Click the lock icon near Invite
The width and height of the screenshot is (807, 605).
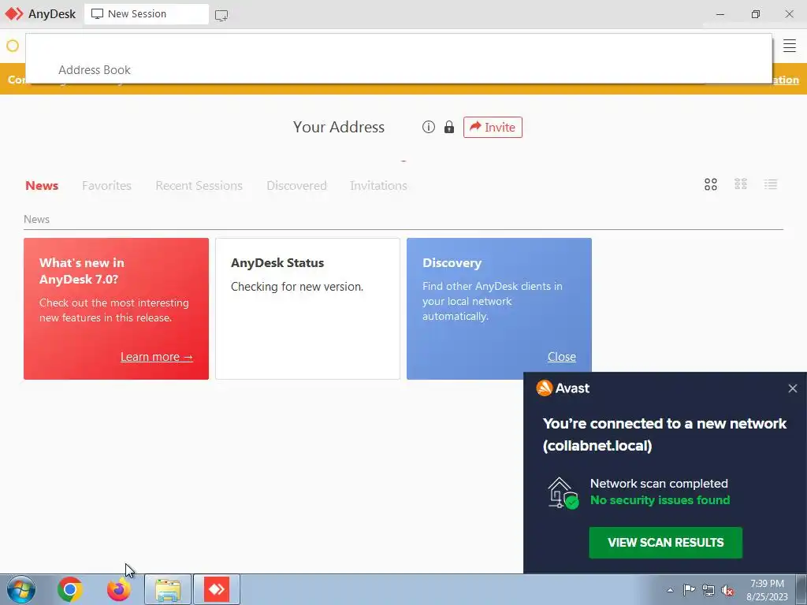click(x=448, y=127)
